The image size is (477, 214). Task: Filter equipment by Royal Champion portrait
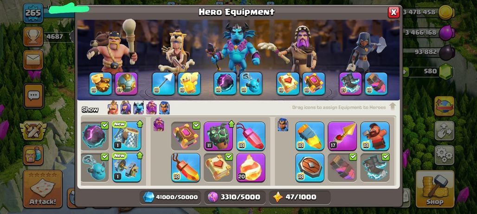(164, 108)
